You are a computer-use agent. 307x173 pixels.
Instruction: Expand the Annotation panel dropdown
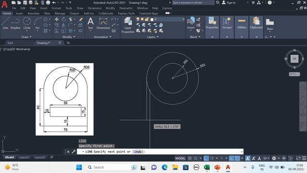(103, 37)
